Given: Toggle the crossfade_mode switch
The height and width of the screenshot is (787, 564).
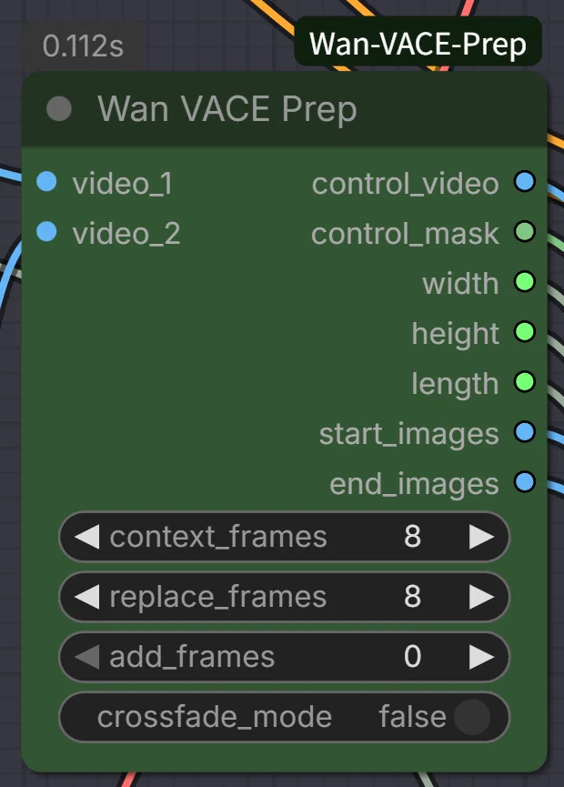Looking at the screenshot, I should coord(472,717).
